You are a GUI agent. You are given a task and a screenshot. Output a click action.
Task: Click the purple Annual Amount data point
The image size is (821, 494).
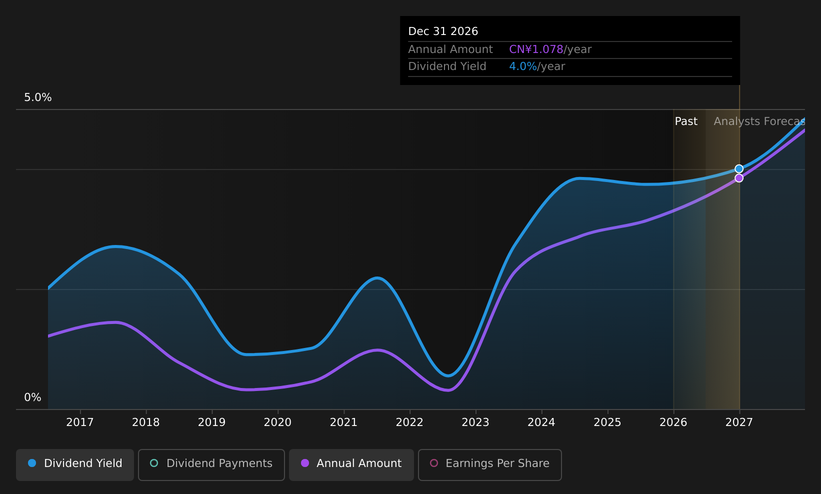tap(739, 178)
